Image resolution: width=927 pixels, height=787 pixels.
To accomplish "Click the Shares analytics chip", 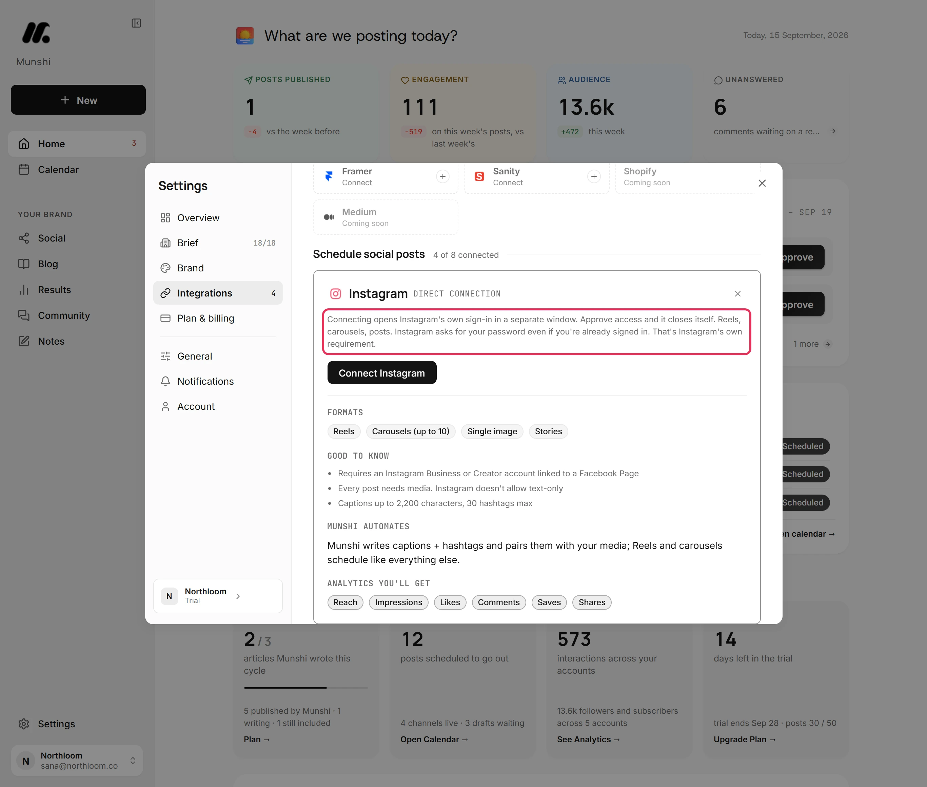I will click(592, 602).
